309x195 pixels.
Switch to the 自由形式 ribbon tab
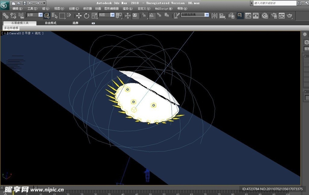[51, 23]
